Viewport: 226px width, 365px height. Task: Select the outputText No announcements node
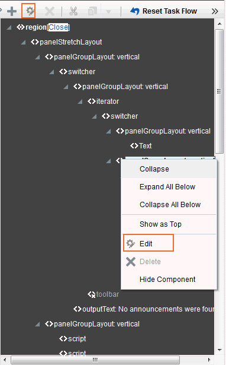tap(144, 309)
